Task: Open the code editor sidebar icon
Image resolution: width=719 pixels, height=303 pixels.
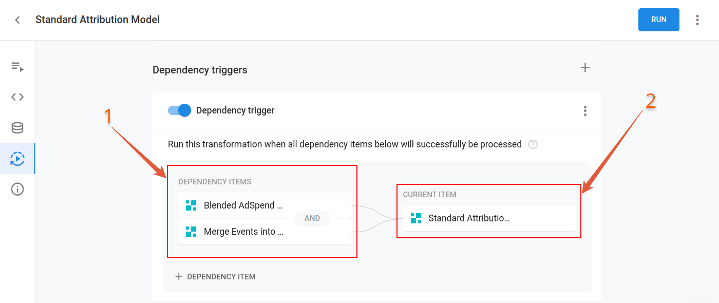Action: tap(17, 97)
